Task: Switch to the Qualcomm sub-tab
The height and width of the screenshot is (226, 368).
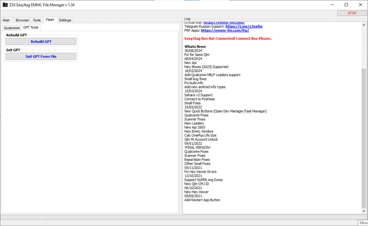Action: pyautogui.click(x=12, y=28)
